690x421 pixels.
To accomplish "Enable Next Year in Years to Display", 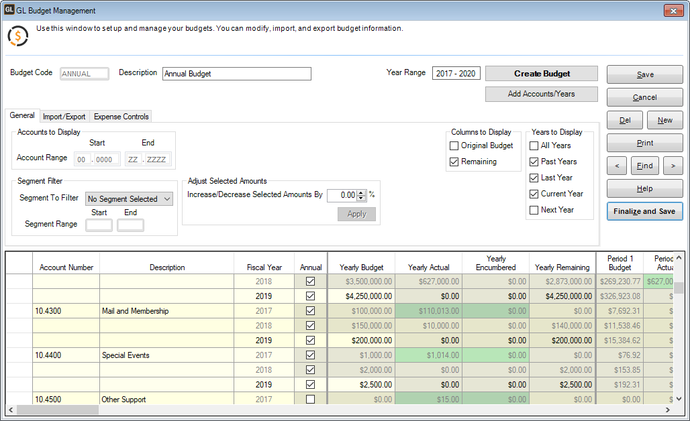I will coord(534,210).
